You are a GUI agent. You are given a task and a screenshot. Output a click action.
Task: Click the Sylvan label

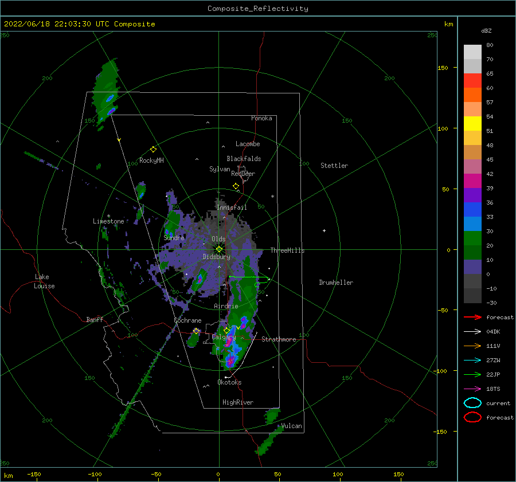220,169
